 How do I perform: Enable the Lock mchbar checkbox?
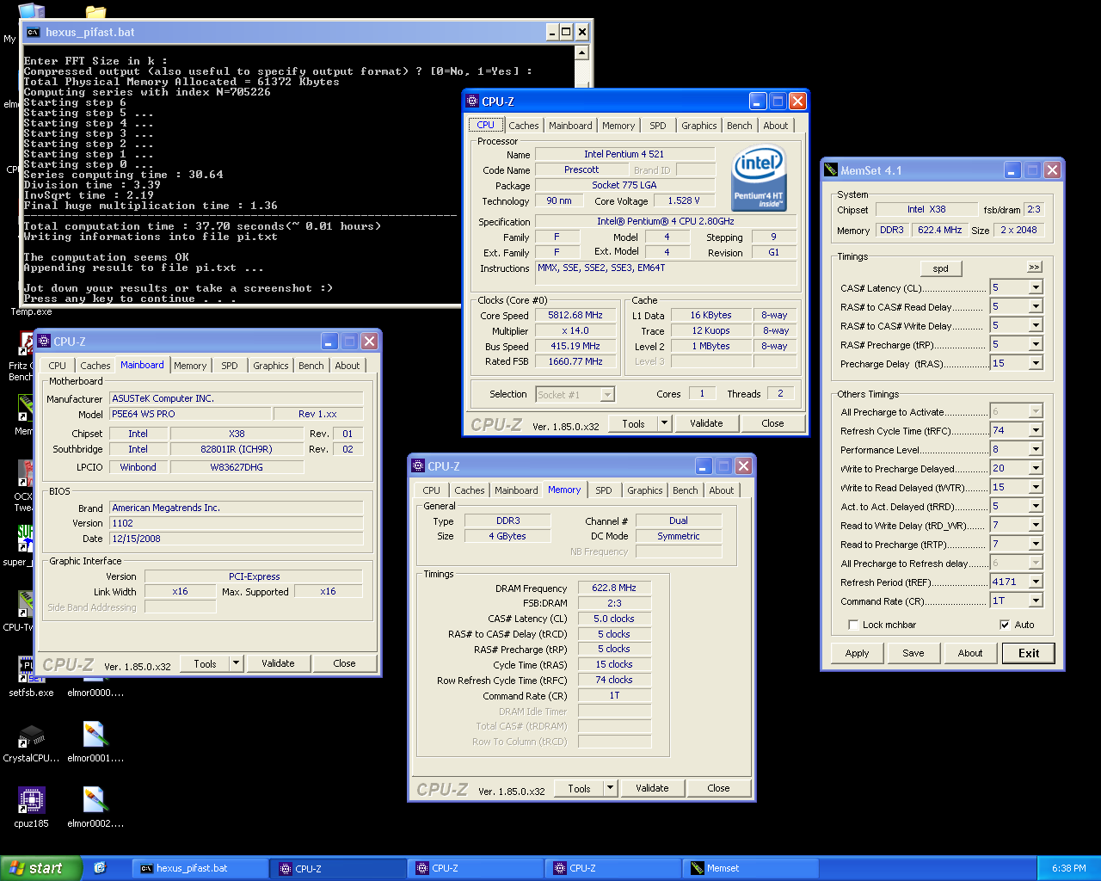tap(853, 625)
